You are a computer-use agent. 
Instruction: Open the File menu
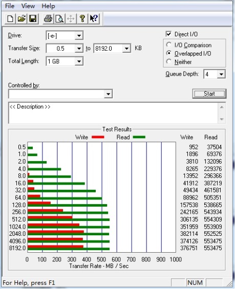(x=10, y=6)
